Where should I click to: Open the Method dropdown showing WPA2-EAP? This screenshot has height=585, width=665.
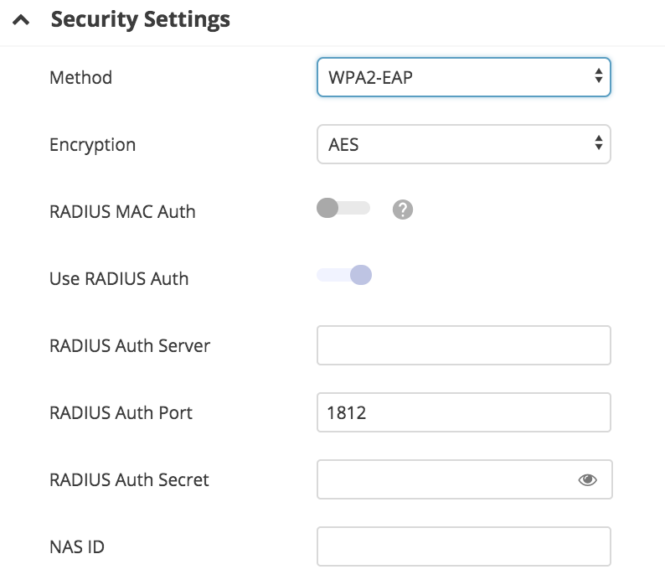[x=463, y=77]
